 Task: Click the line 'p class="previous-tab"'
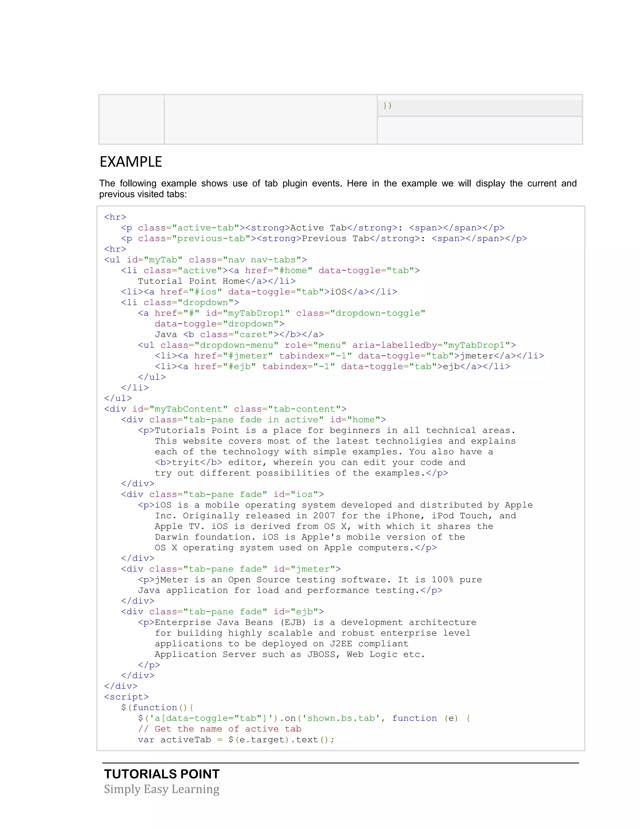[324, 238]
